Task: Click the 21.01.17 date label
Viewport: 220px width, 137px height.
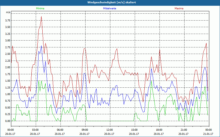Action: 208,134
